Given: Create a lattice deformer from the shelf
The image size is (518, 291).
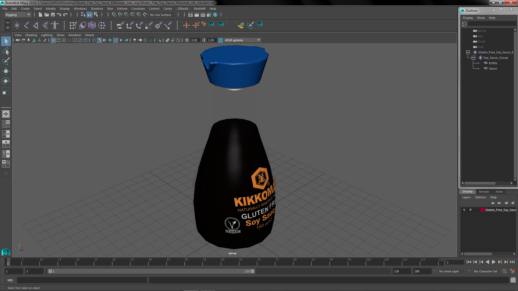Looking at the screenshot, I should pyautogui.click(x=92, y=25).
